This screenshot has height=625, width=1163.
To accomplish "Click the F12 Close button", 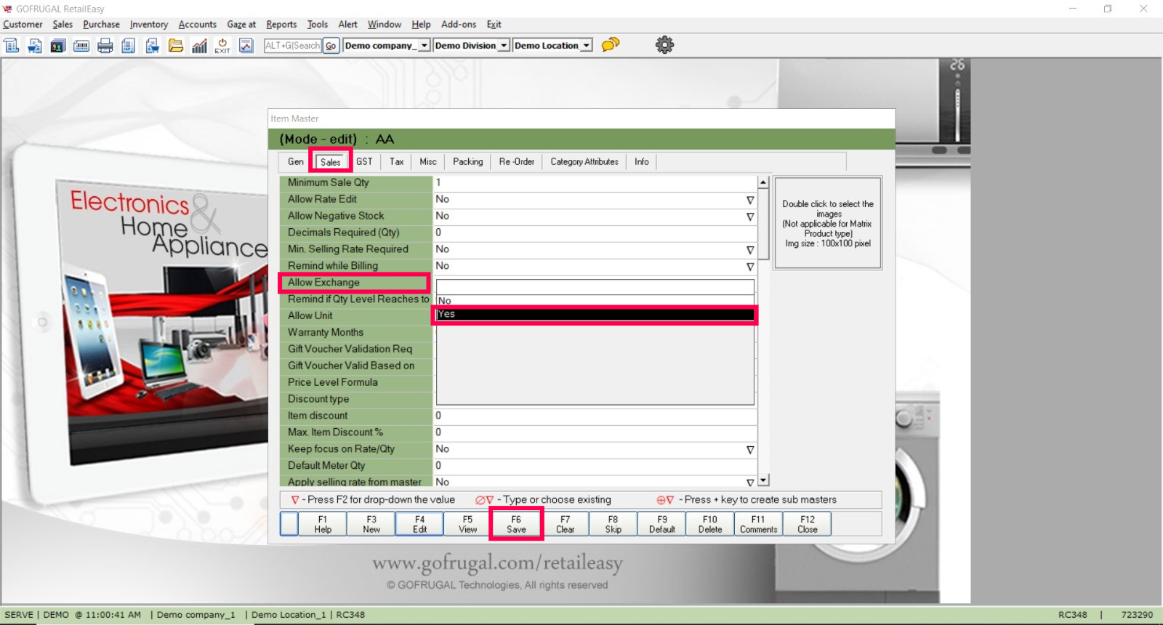I will point(808,524).
